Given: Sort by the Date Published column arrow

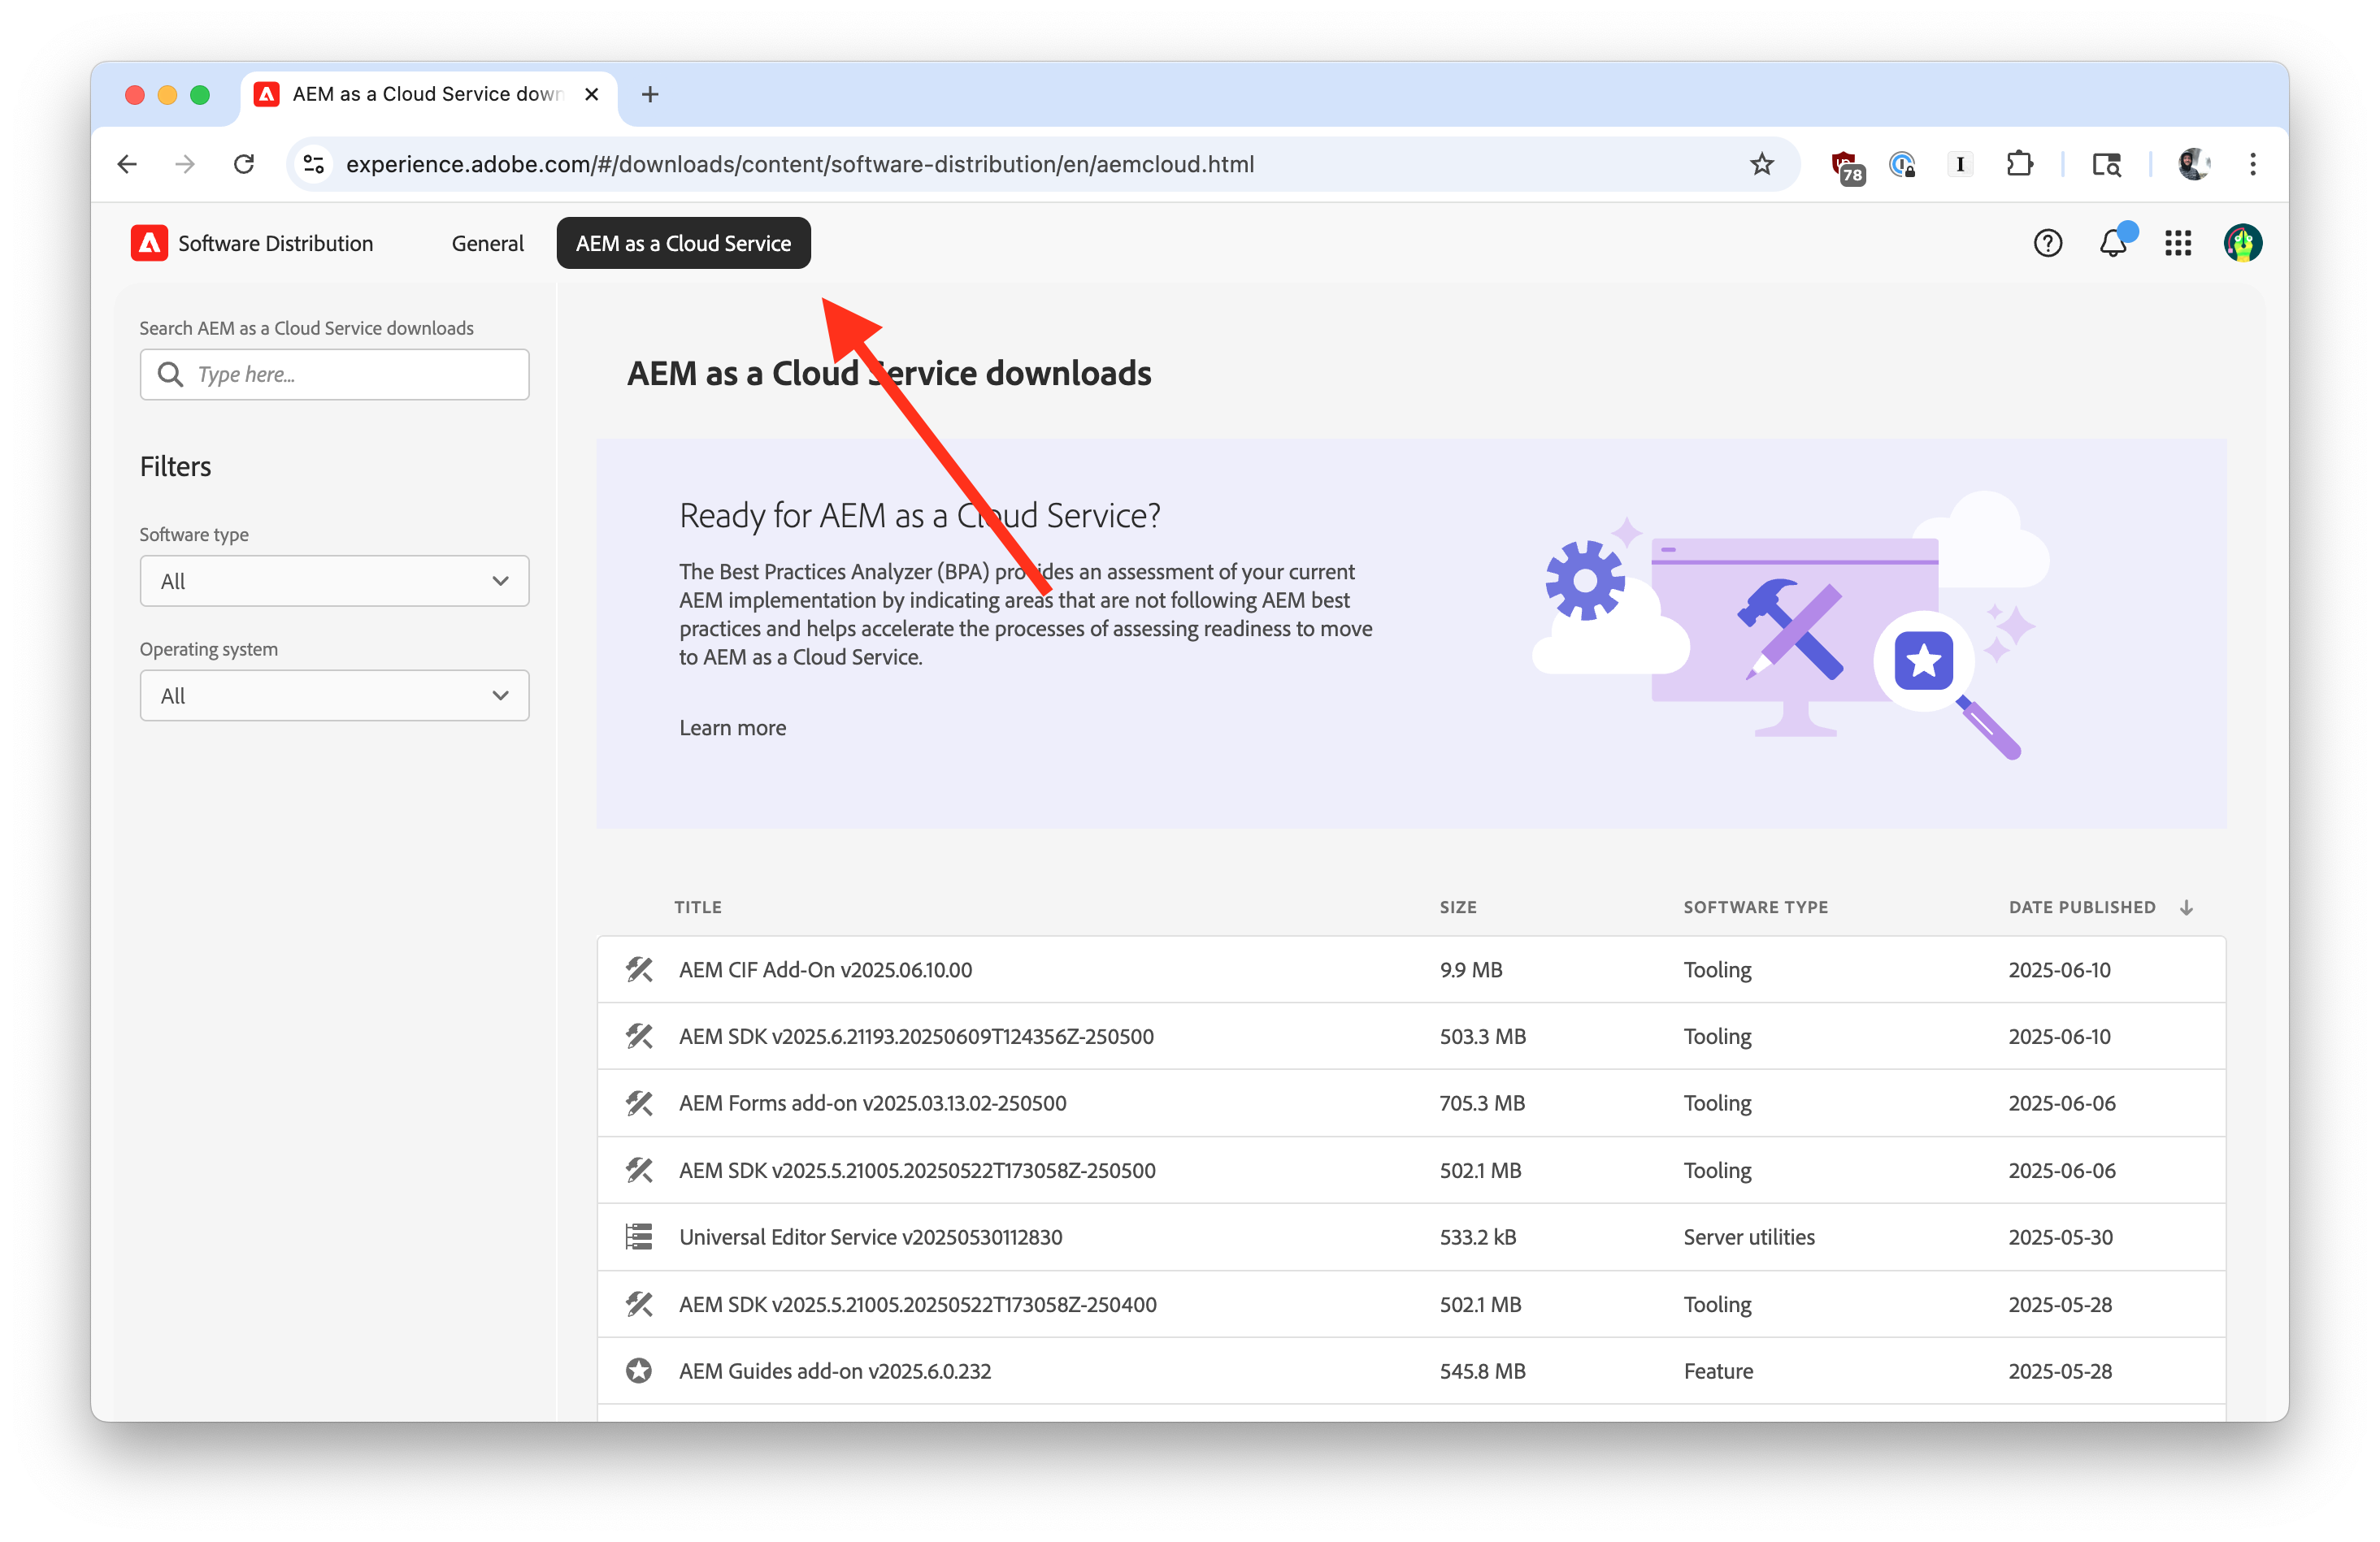Looking at the screenshot, I should [2186, 907].
